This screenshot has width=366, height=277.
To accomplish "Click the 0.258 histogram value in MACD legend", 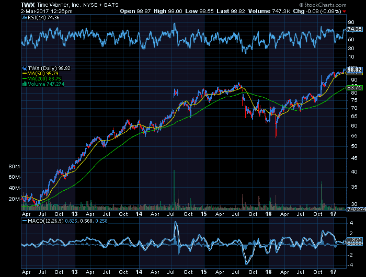I will [101, 221].
